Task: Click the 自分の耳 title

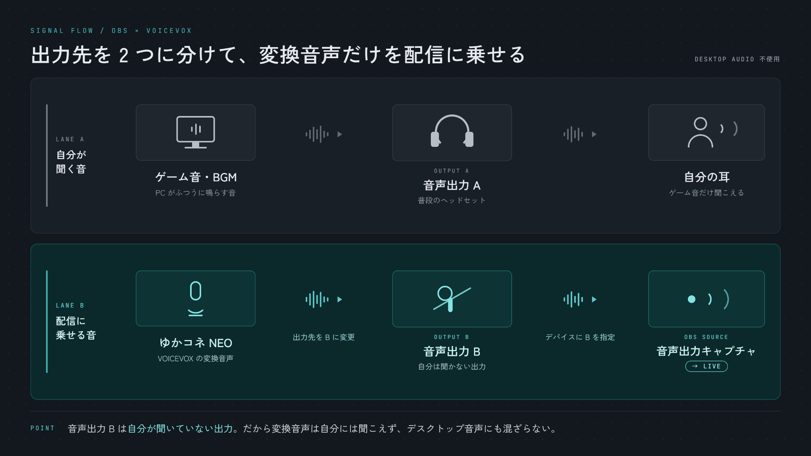Action: tap(707, 177)
